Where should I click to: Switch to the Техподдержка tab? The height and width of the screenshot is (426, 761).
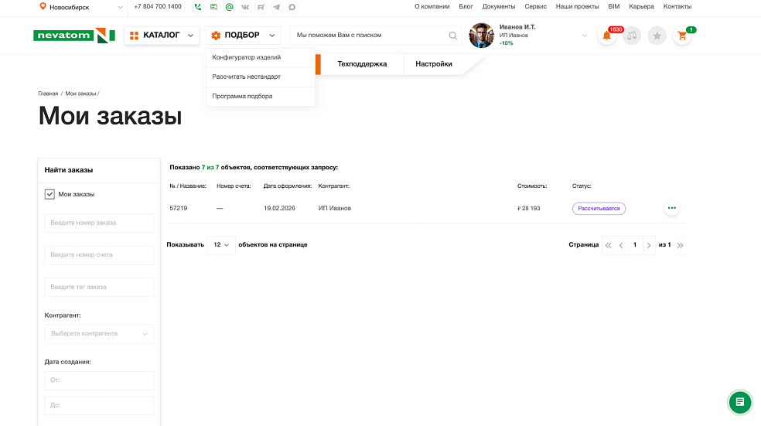[362, 64]
